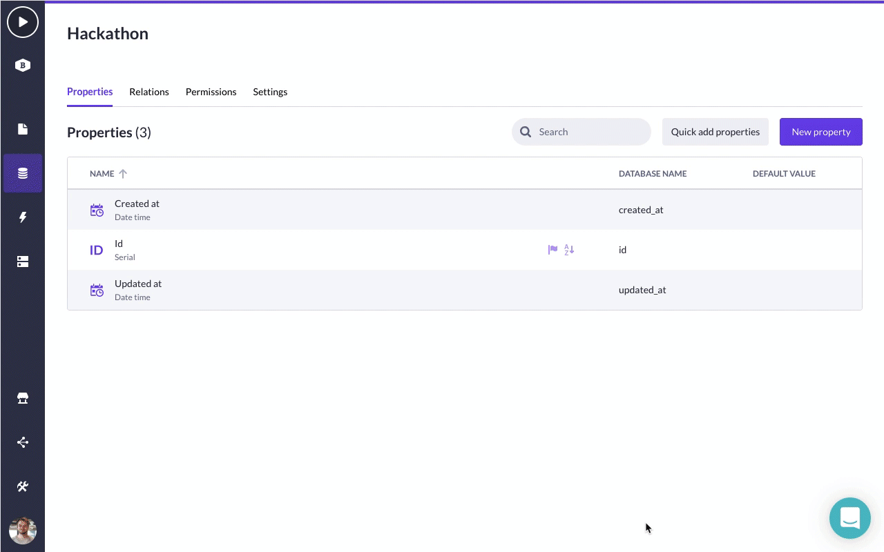Viewport: 884px width, 552px height.
Task: Open the user profile avatar
Action: [x=23, y=531]
